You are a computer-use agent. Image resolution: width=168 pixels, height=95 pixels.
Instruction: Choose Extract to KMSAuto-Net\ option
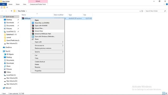coord(48,34)
